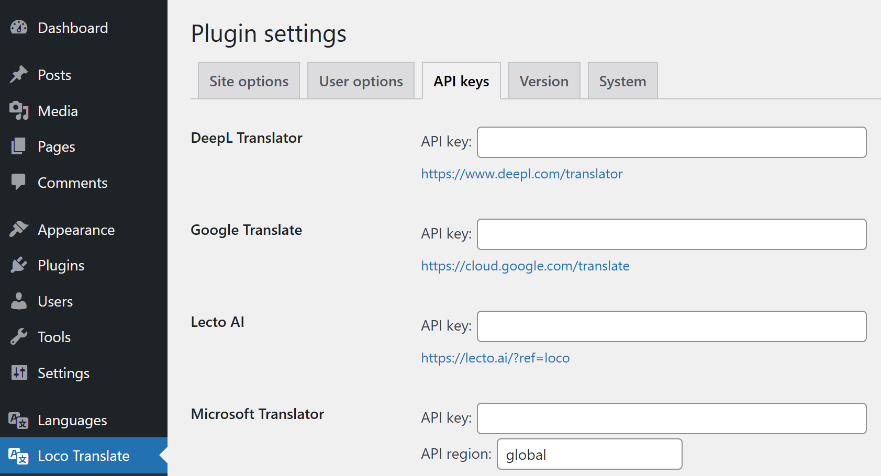Select the Loco Translate menu label
The image size is (881, 476).
[84, 456]
